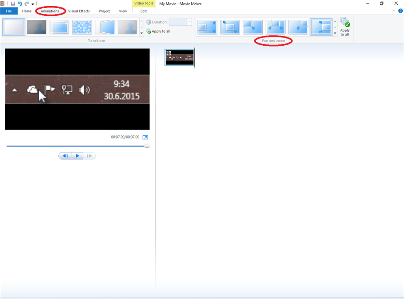The height and width of the screenshot is (299, 404).
Task: Select first pan and zoom effect with right arrows
Action: tap(208, 27)
